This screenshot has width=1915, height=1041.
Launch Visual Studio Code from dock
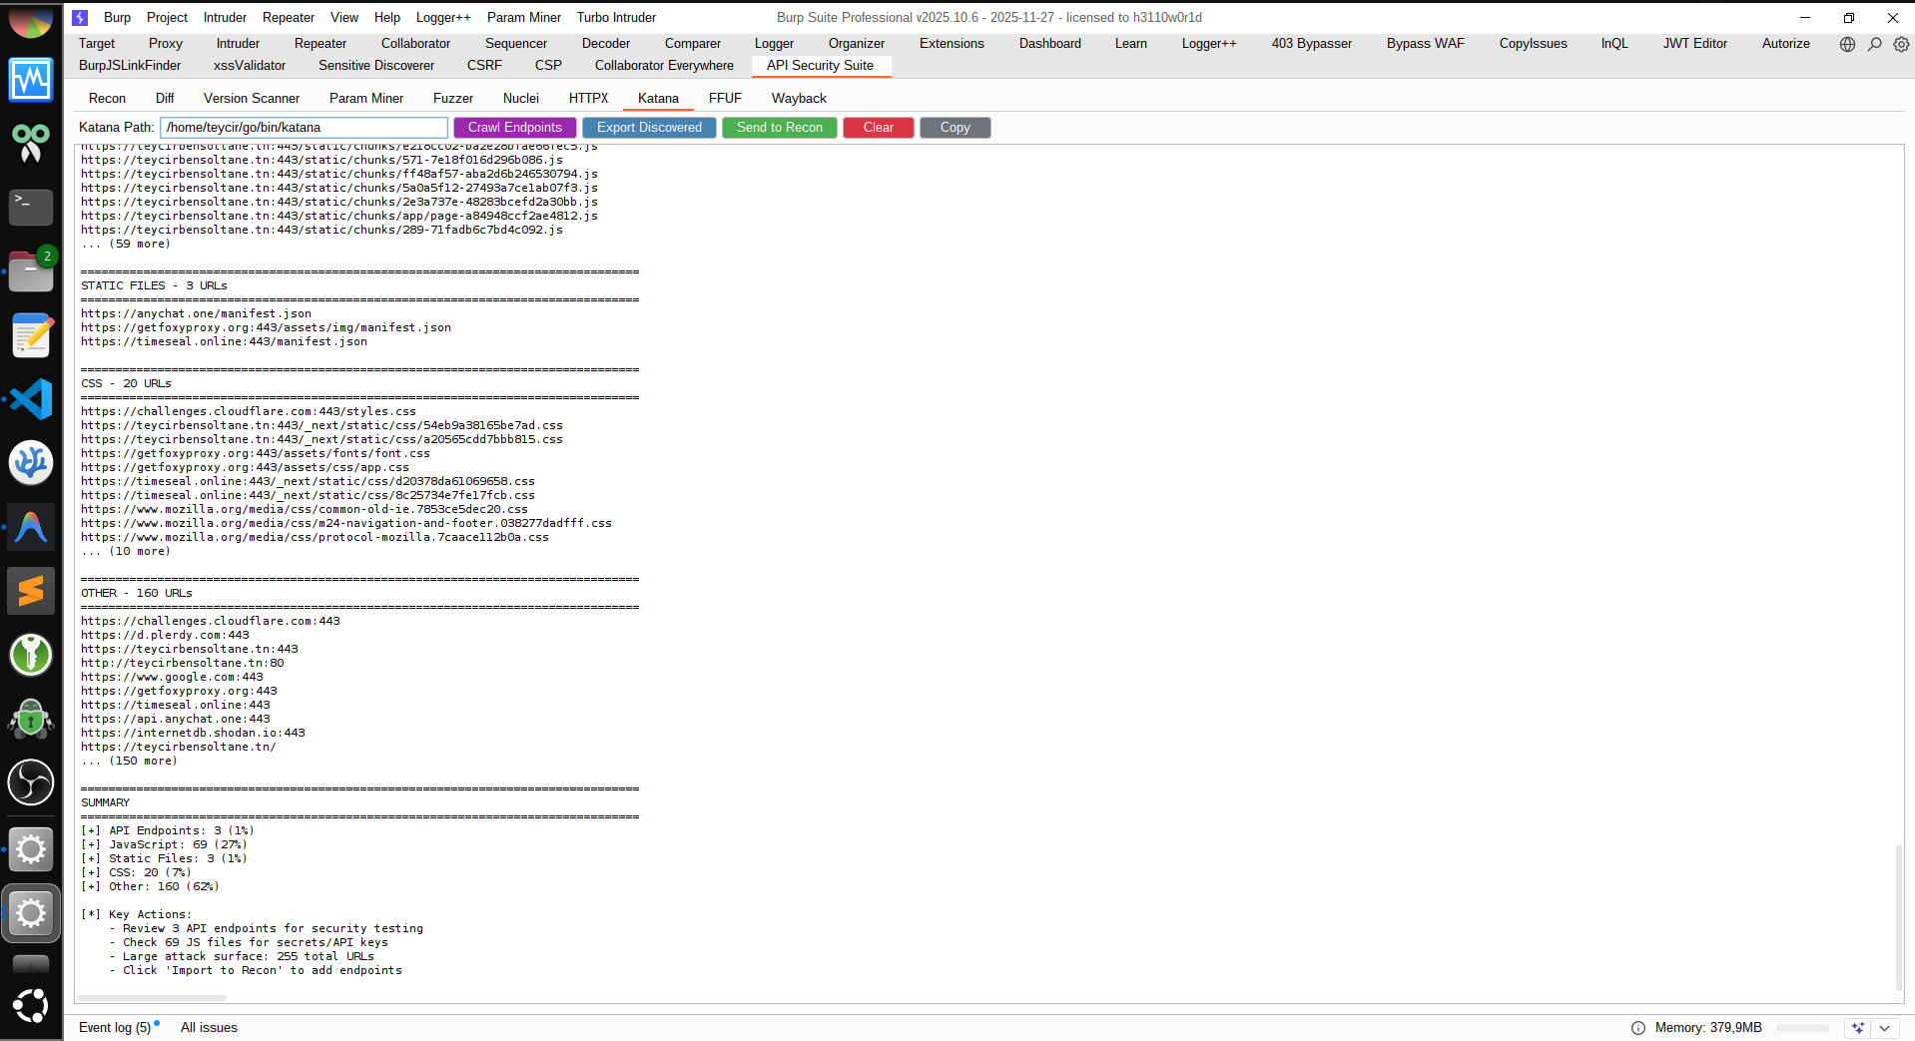[x=31, y=399]
